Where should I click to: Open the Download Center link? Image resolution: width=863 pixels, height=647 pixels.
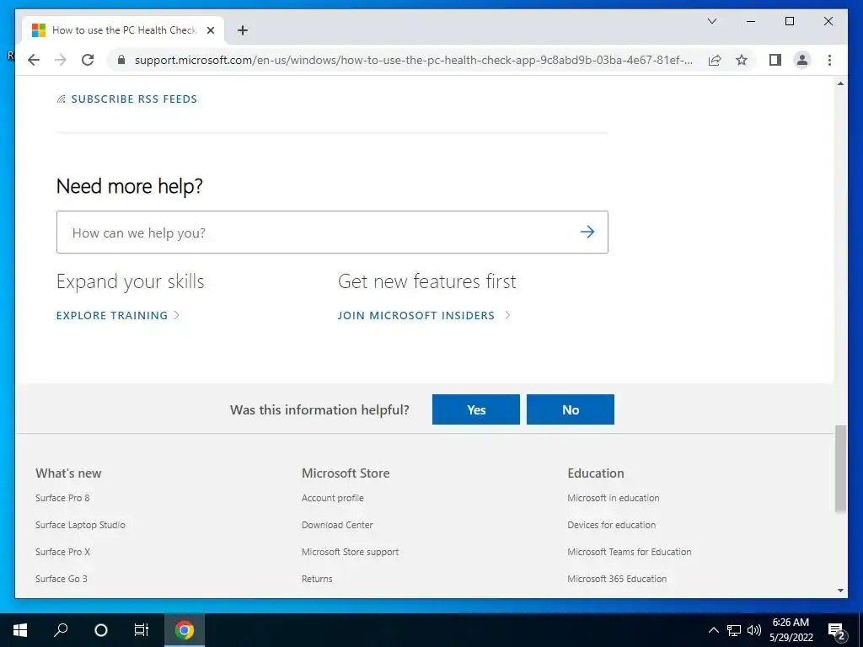click(x=337, y=525)
